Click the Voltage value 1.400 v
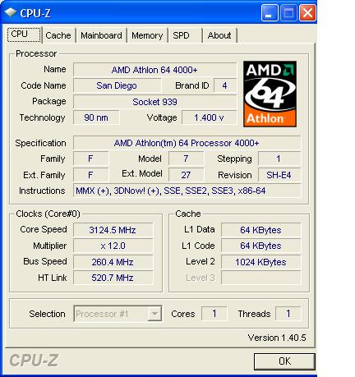The image size is (355, 377). pos(209,117)
